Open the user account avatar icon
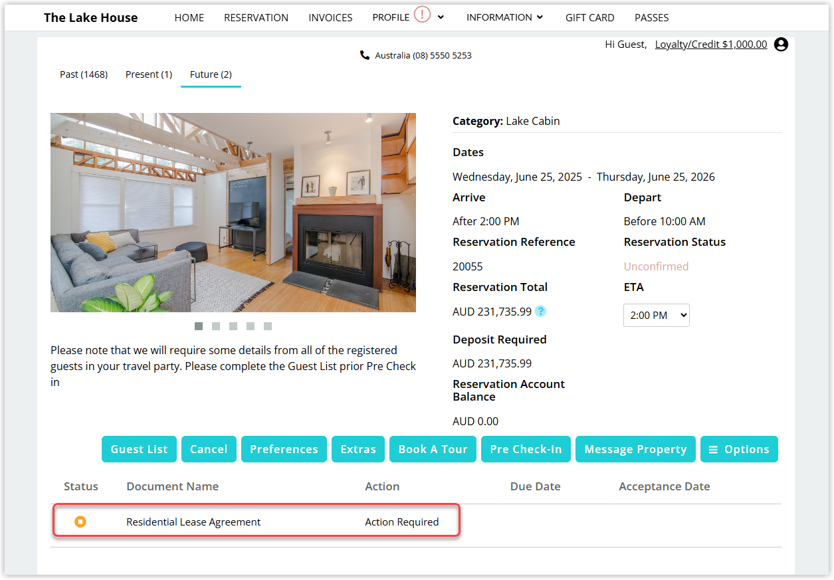Screen dimensions: 834x580 tap(782, 45)
